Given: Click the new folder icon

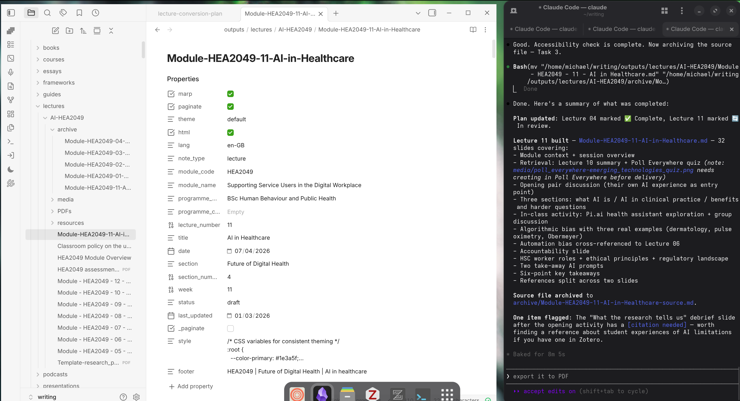Looking at the screenshot, I should [x=69, y=31].
